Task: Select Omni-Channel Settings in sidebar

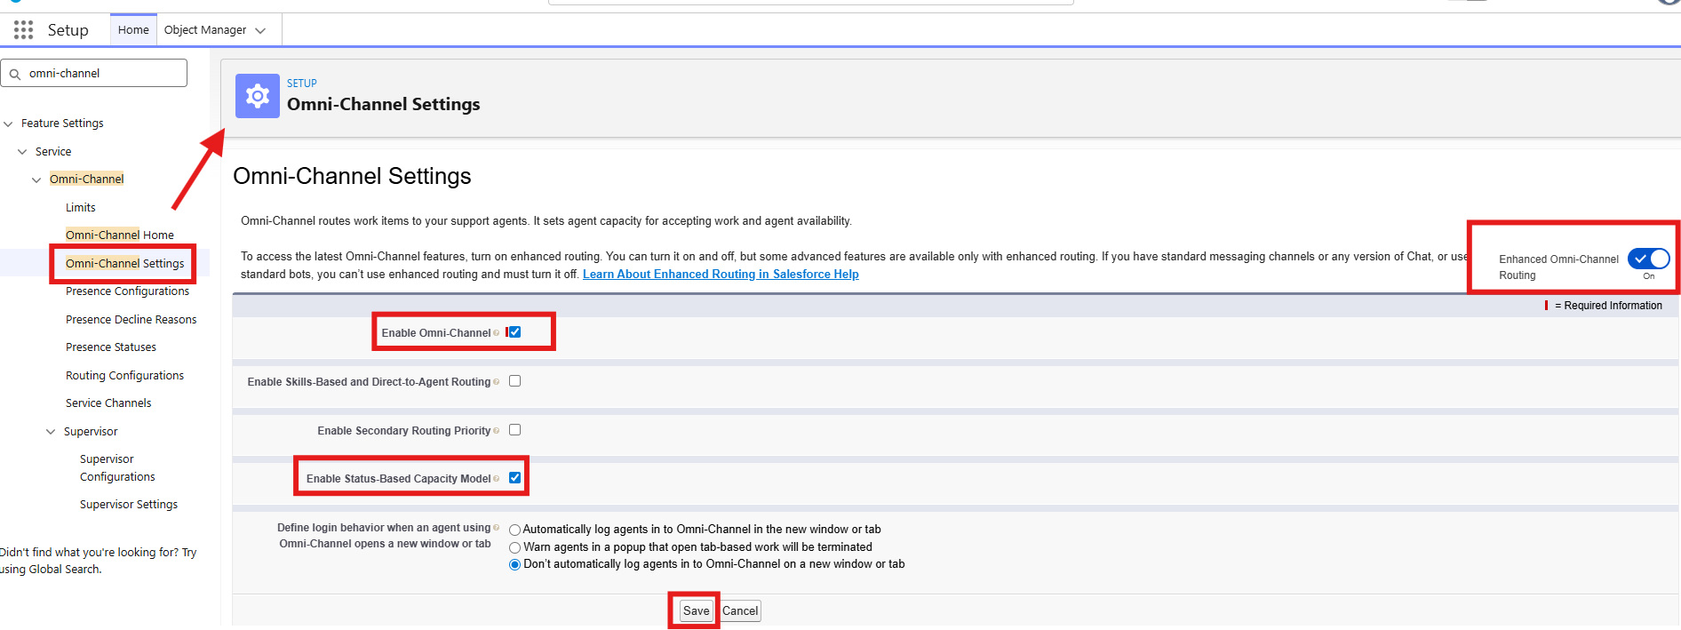Action: (125, 264)
